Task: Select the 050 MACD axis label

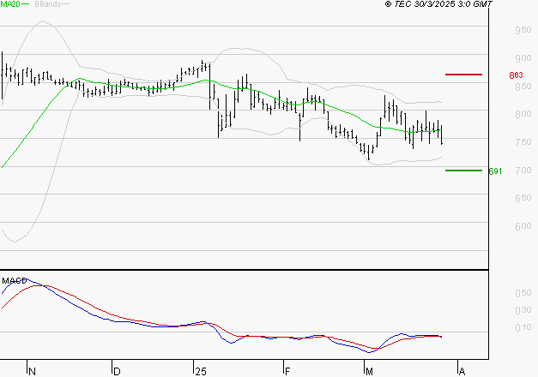Action: coord(523,293)
